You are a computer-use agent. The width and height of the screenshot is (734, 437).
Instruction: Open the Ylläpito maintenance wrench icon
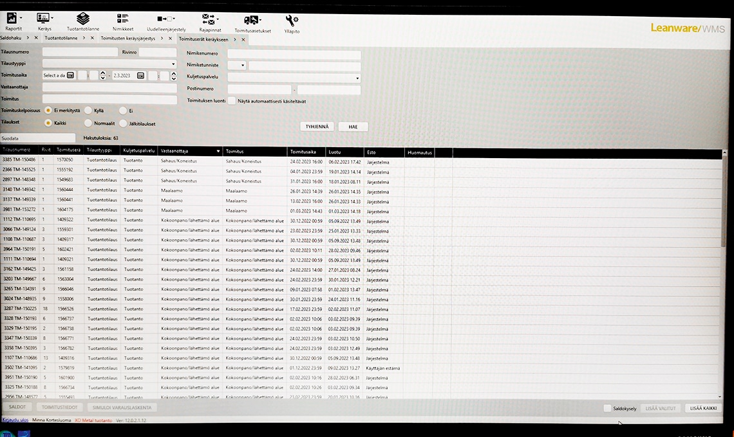tap(291, 19)
